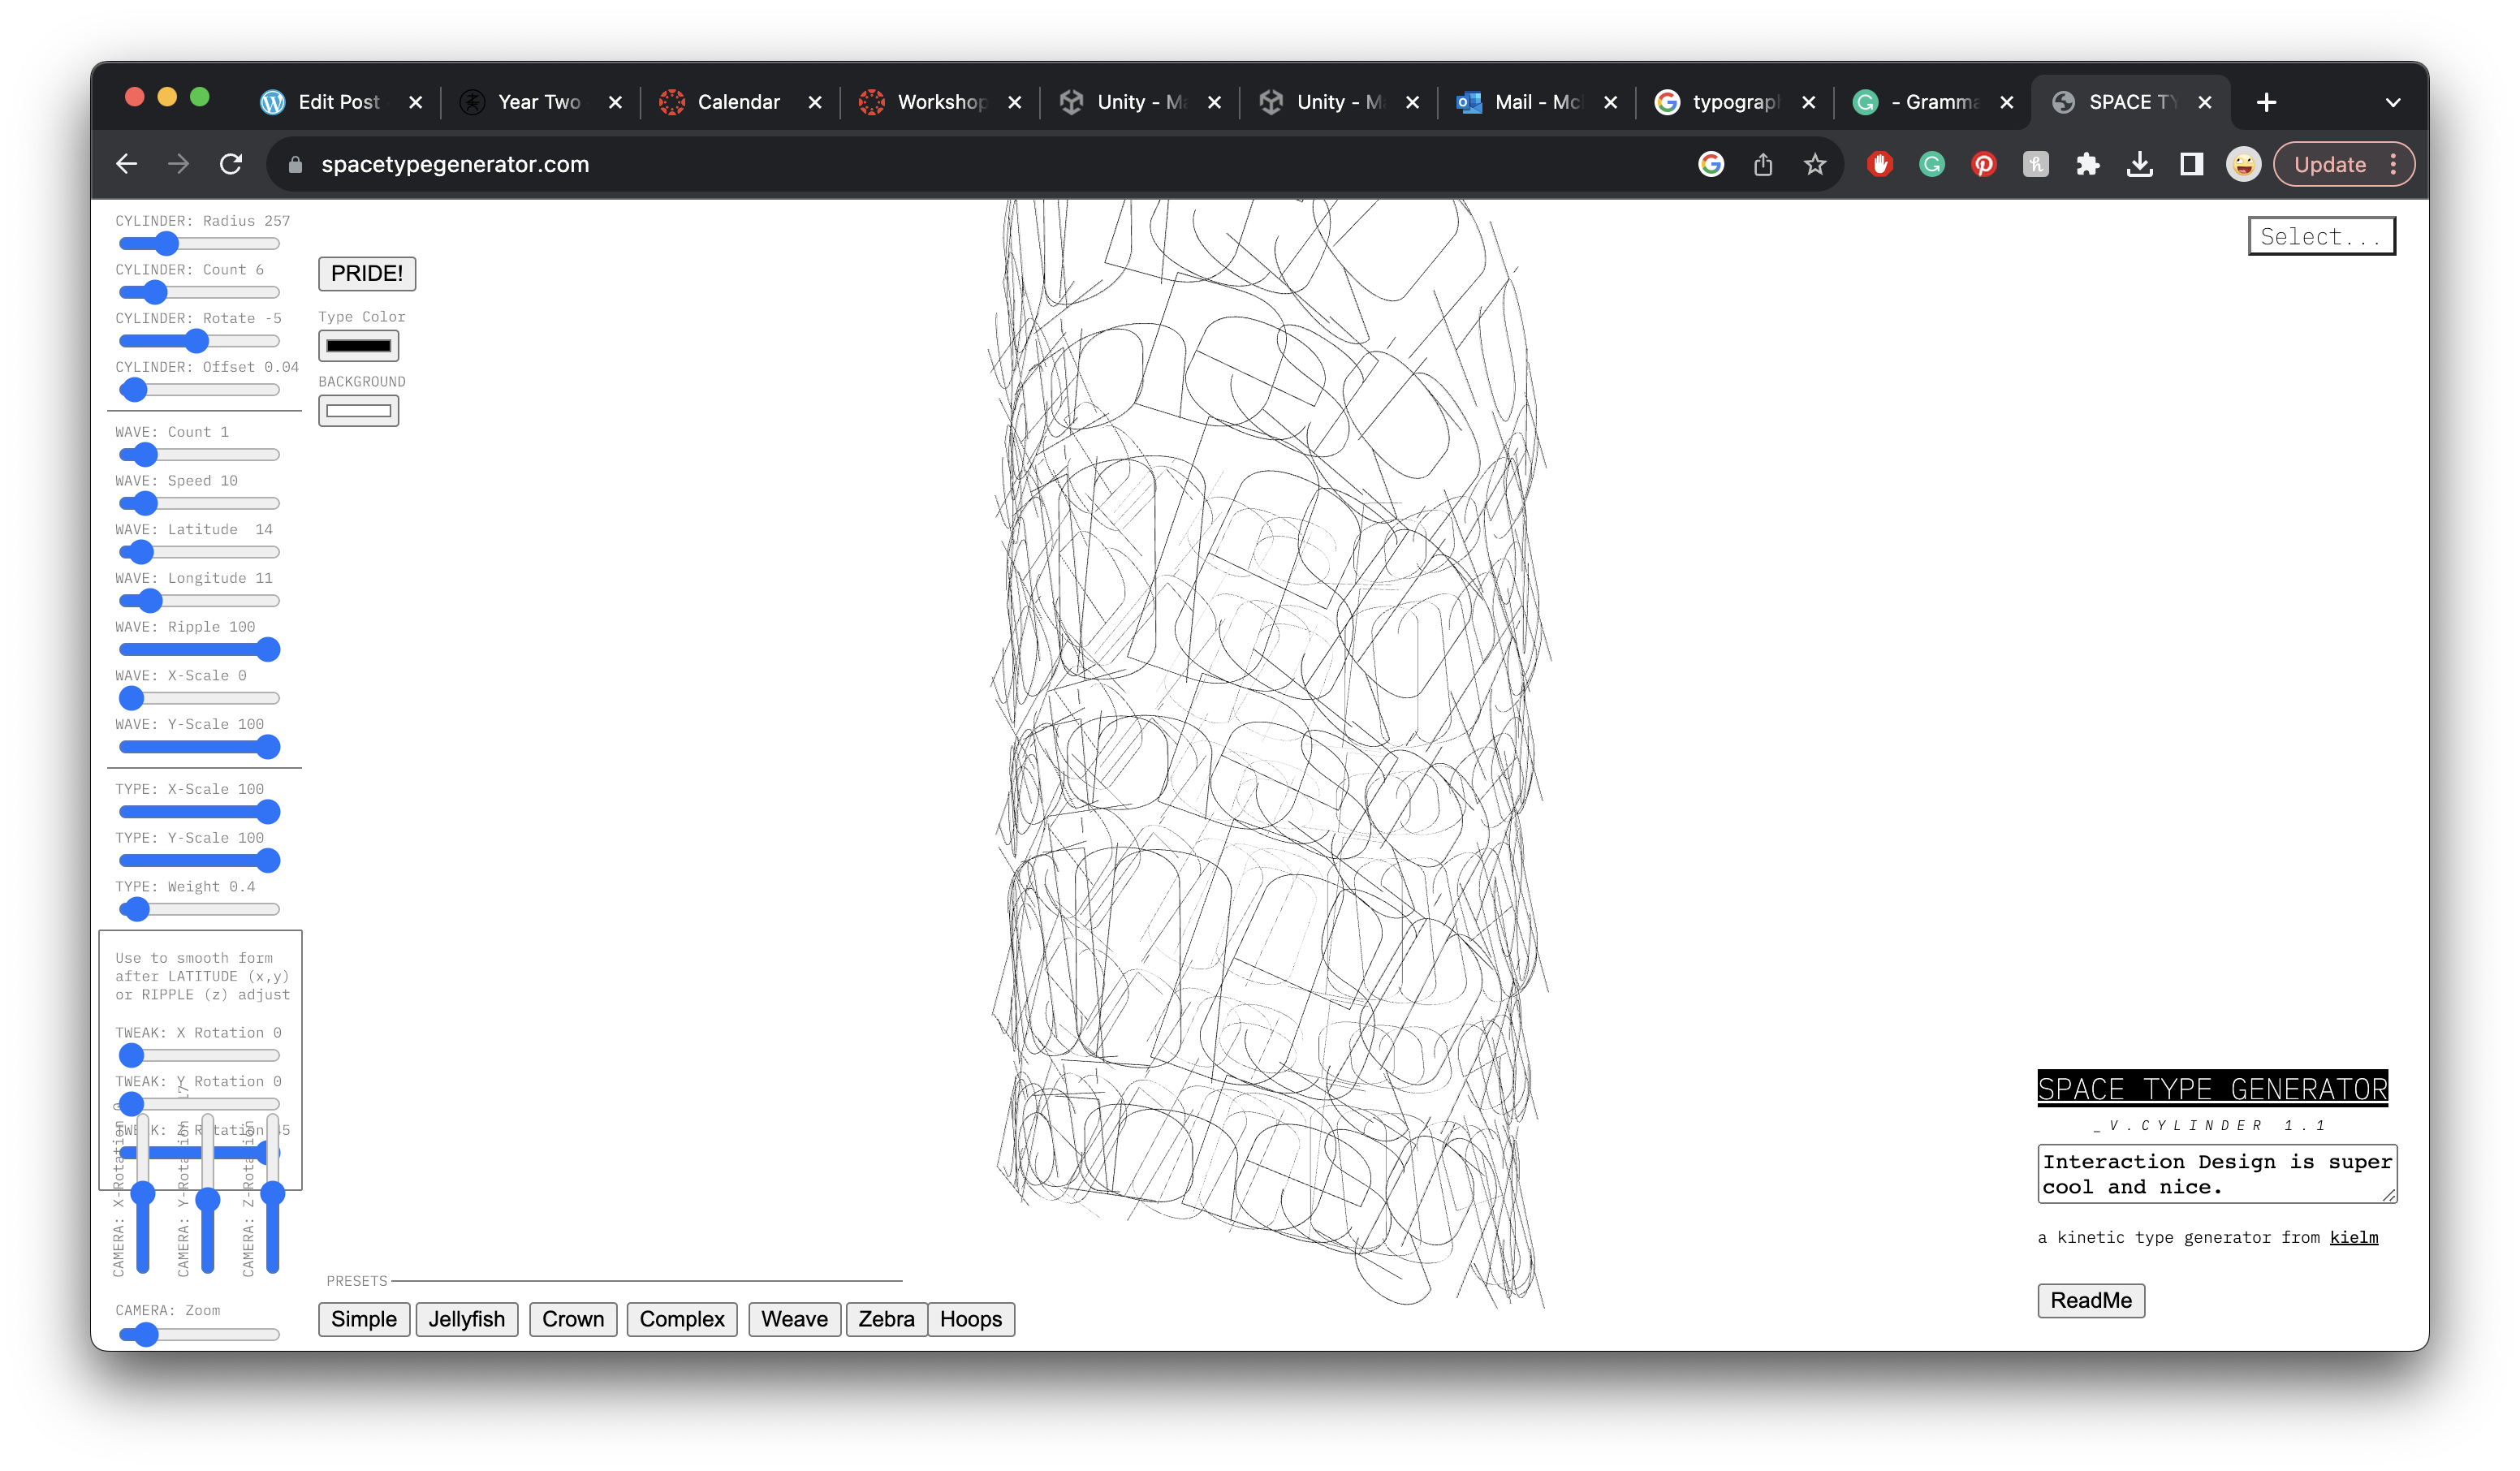
Task: Apply the Jellyfish preset
Action: click(466, 1319)
